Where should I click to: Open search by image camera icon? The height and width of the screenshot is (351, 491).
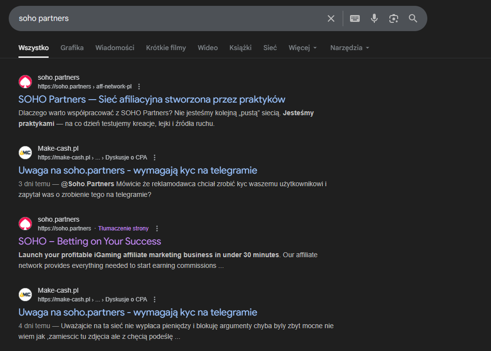pos(393,18)
